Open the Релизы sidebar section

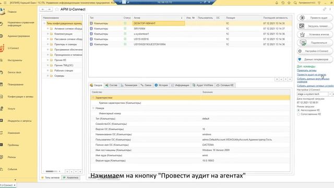coord(11,157)
